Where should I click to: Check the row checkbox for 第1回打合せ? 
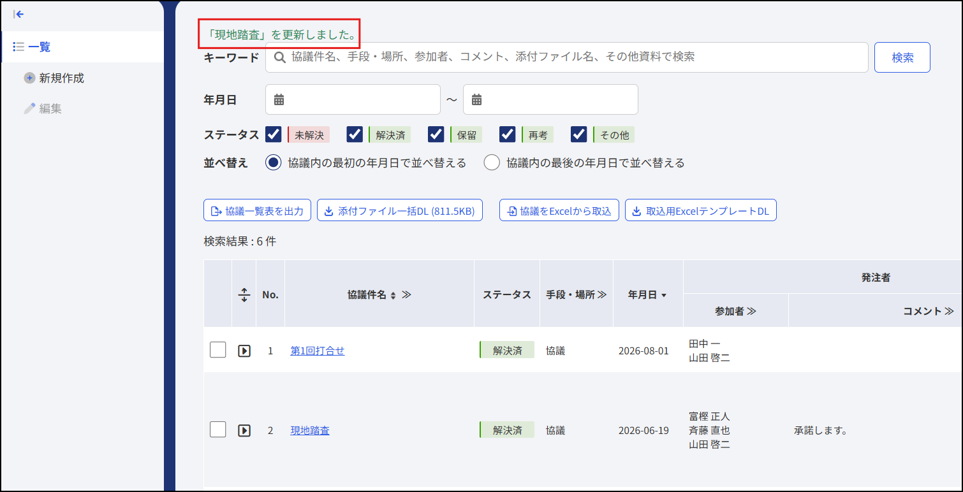pyautogui.click(x=218, y=350)
